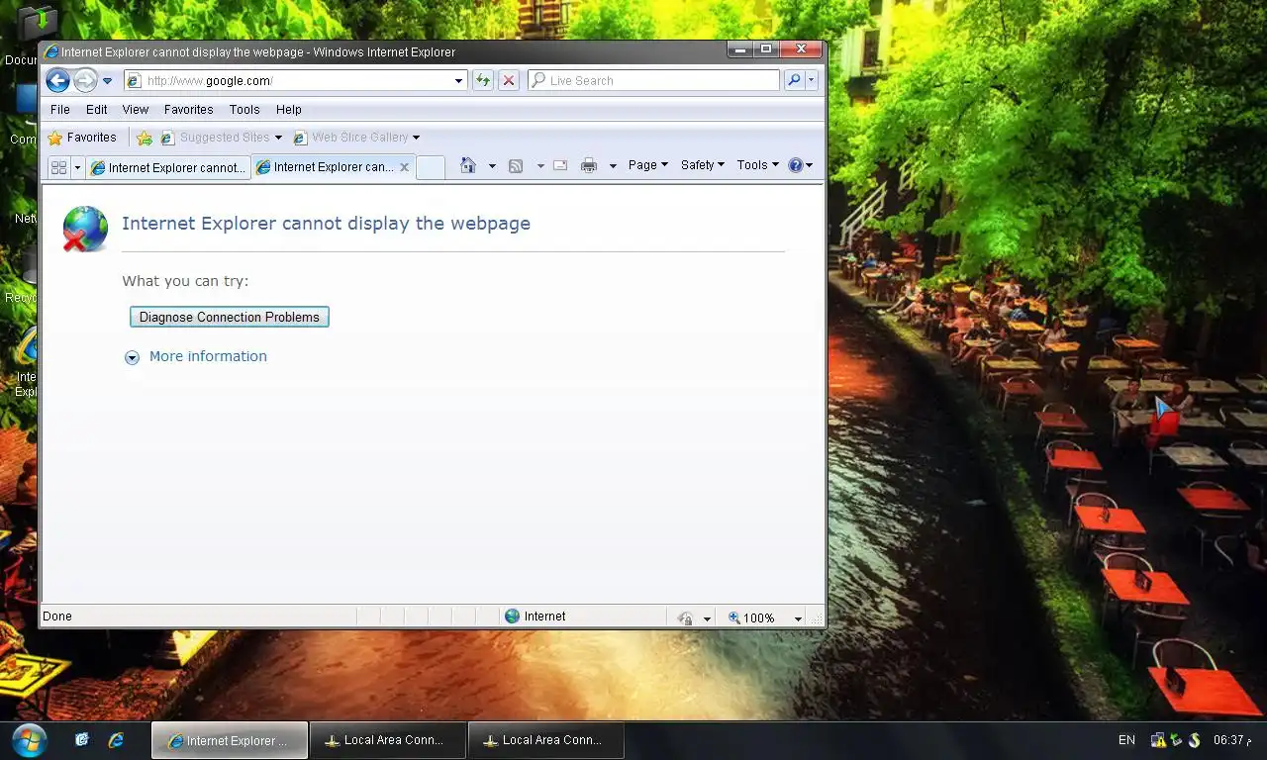
Task: Close the active tab with its X
Action: 404,167
